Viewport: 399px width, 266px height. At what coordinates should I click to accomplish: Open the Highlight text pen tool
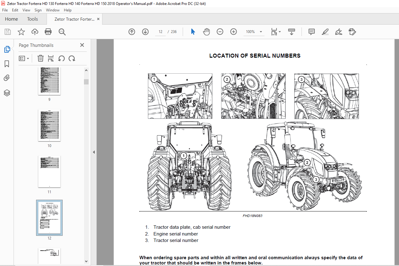325,32
